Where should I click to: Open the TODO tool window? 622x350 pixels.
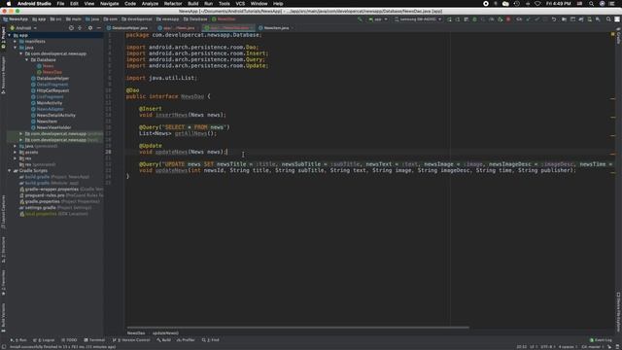point(69,340)
